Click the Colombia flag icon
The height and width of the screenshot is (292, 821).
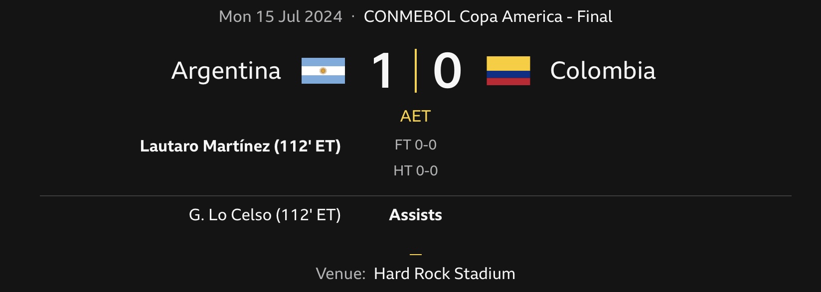tap(508, 71)
